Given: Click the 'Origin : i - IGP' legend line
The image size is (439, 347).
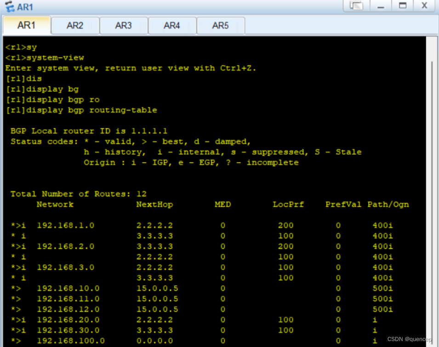Looking at the screenshot, I should point(191,163).
